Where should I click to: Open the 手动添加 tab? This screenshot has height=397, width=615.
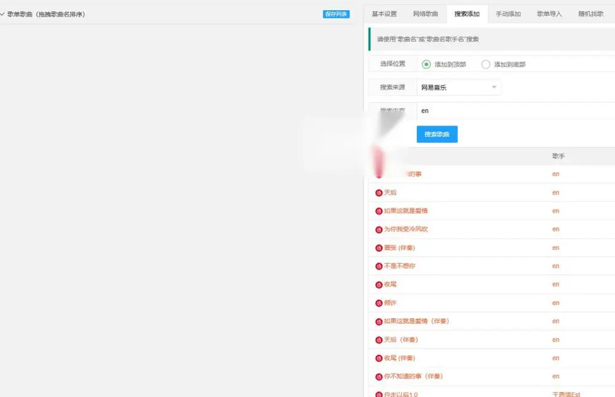[509, 14]
